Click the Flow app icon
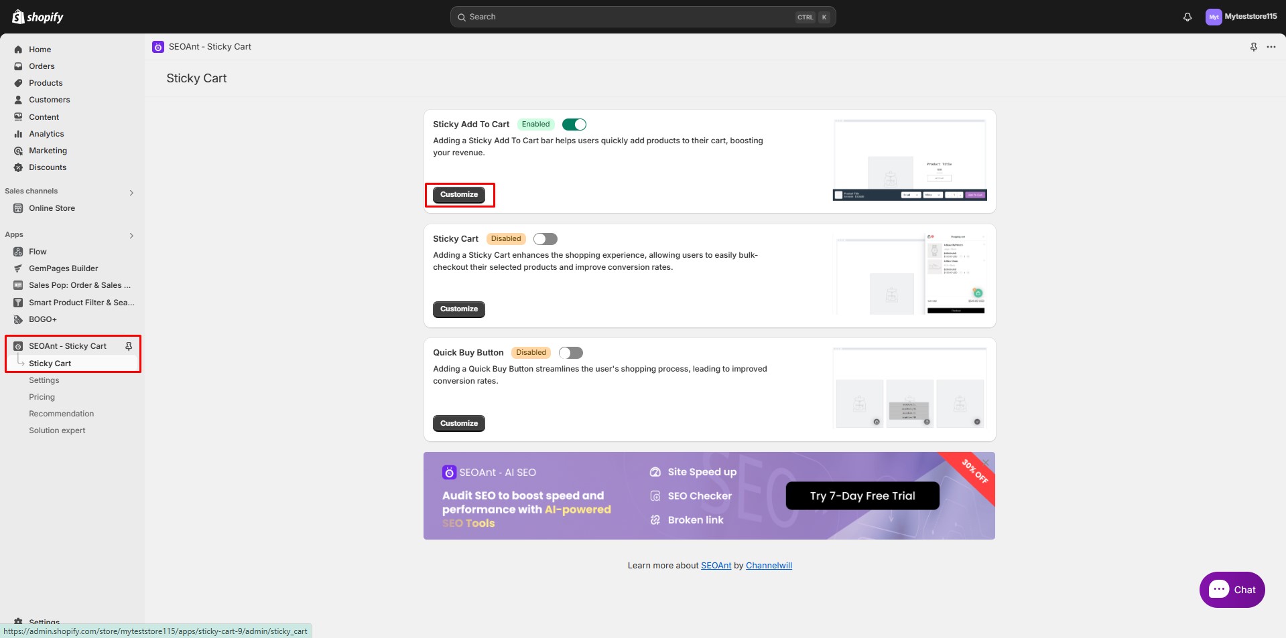Screen dimensions: 1286x638 point(18,252)
